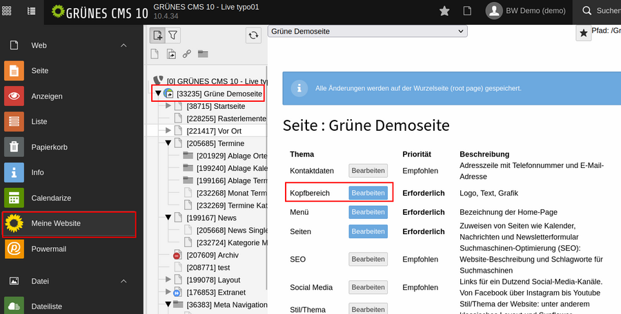Select the shortcut page type icon
Image resolution: width=621 pixels, height=314 pixels.
(171, 54)
